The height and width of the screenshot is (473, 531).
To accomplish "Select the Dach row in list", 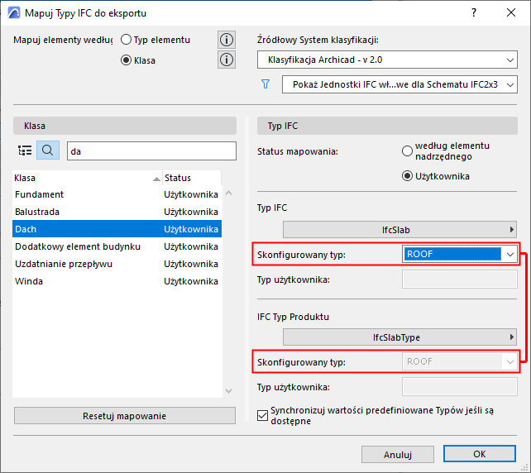I will (x=116, y=229).
